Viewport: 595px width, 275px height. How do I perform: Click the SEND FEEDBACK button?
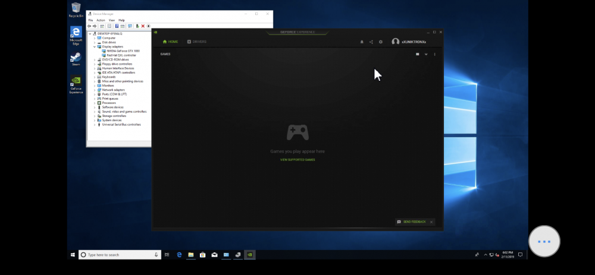pyautogui.click(x=412, y=222)
